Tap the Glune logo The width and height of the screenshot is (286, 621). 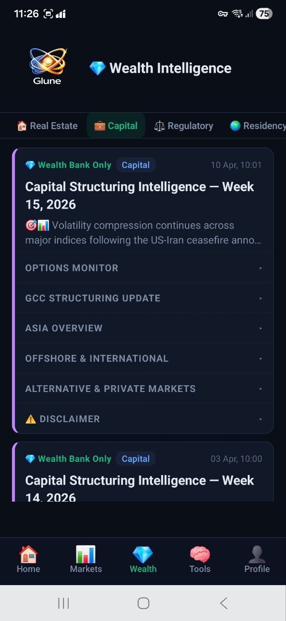pos(47,65)
